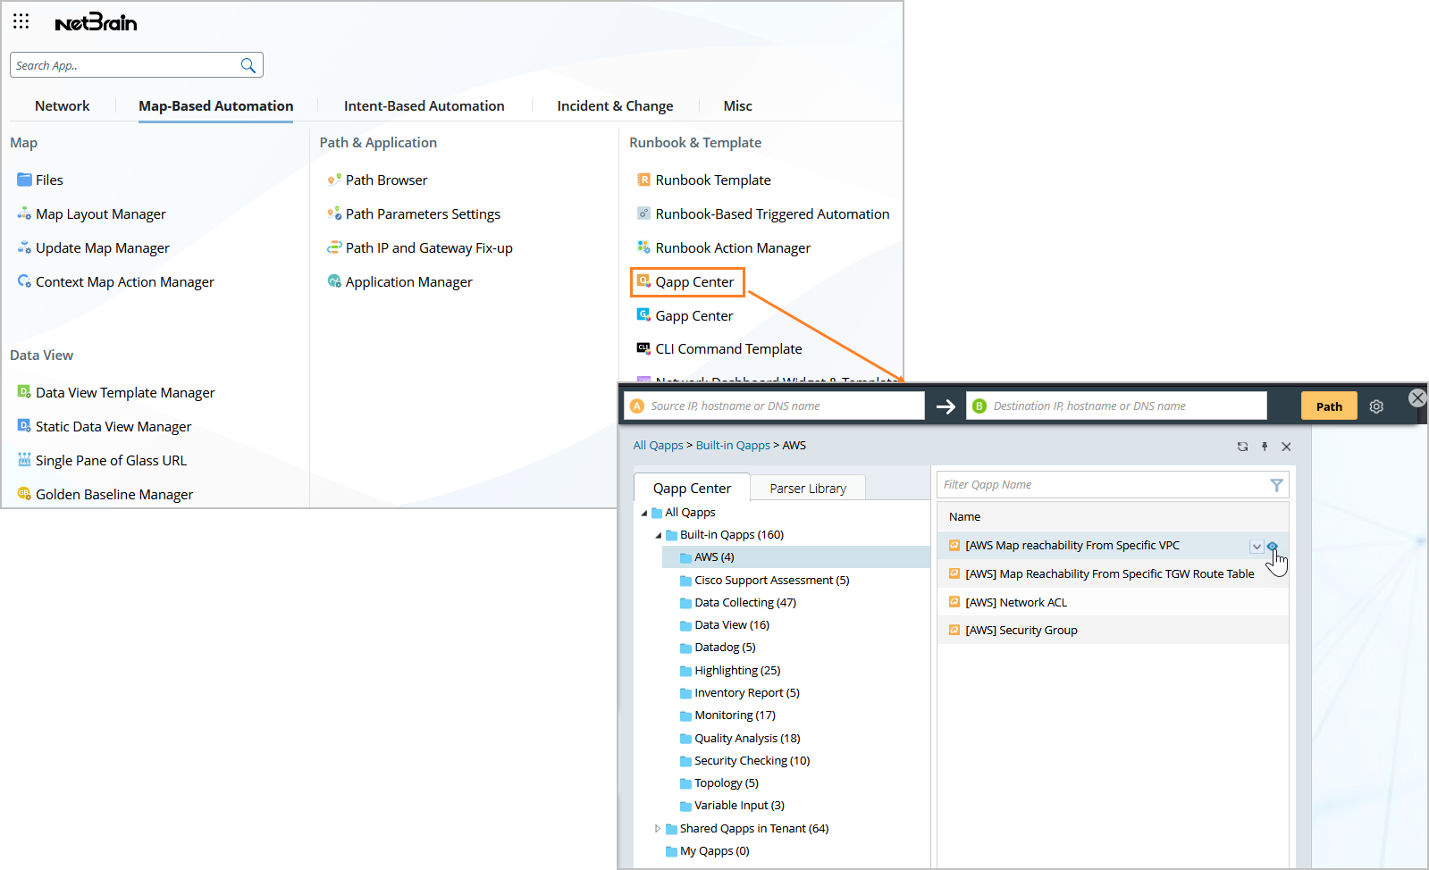Image resolution: width=1429 pixels, height=870 pixels.
Task: Select Cisco Support Assessment (5) folder
Action: (772, 580)
